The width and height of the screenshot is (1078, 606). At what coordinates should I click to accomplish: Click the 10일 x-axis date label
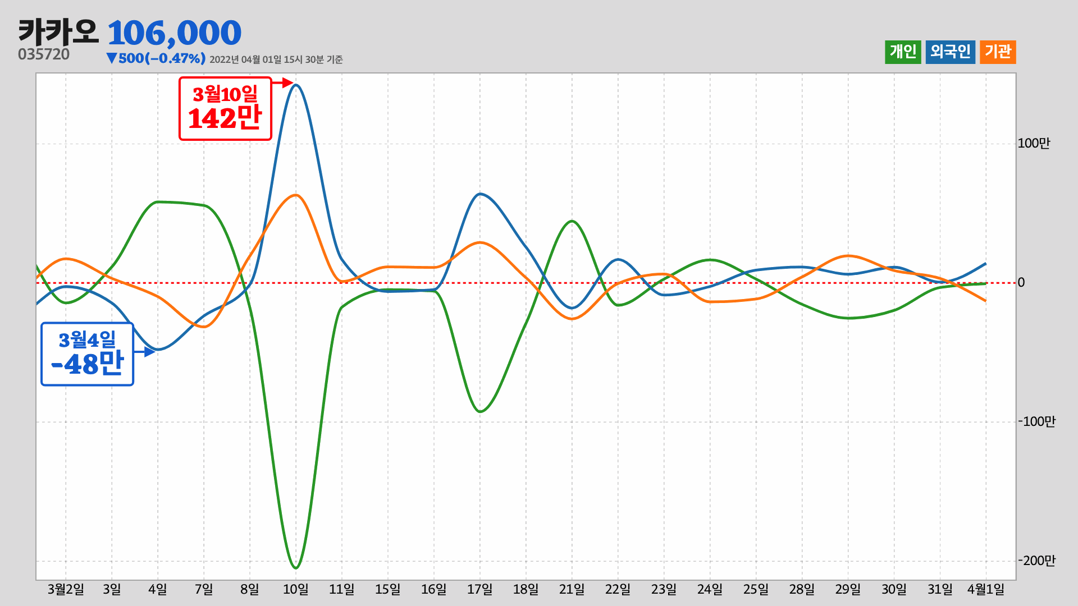[x=296, y=589]
